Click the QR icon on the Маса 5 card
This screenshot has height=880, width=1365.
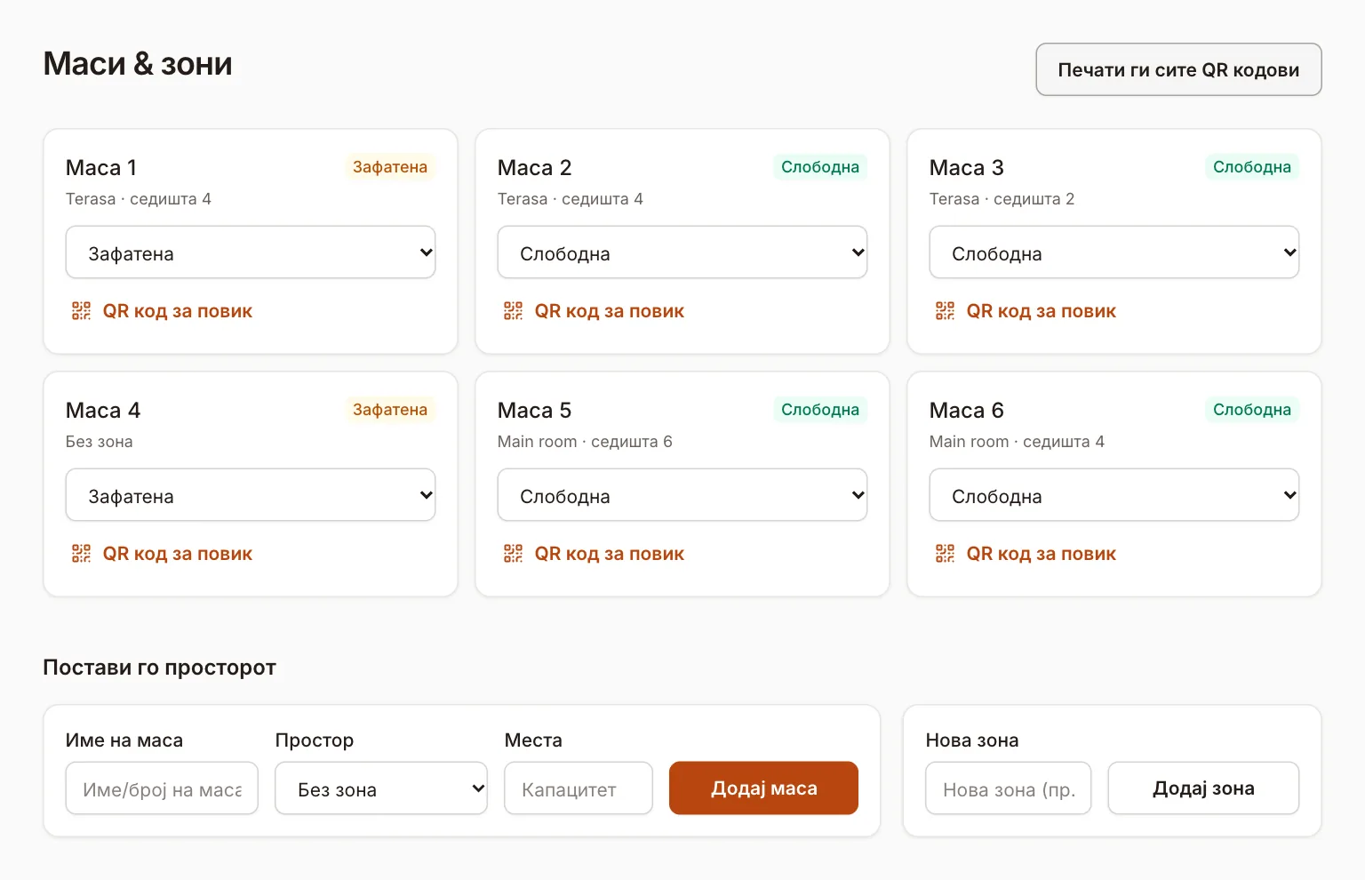[x=513, y=554]
